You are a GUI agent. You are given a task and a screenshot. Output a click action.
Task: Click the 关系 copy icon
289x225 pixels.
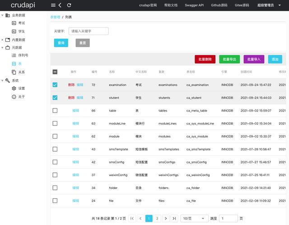[x=14, y=72]
